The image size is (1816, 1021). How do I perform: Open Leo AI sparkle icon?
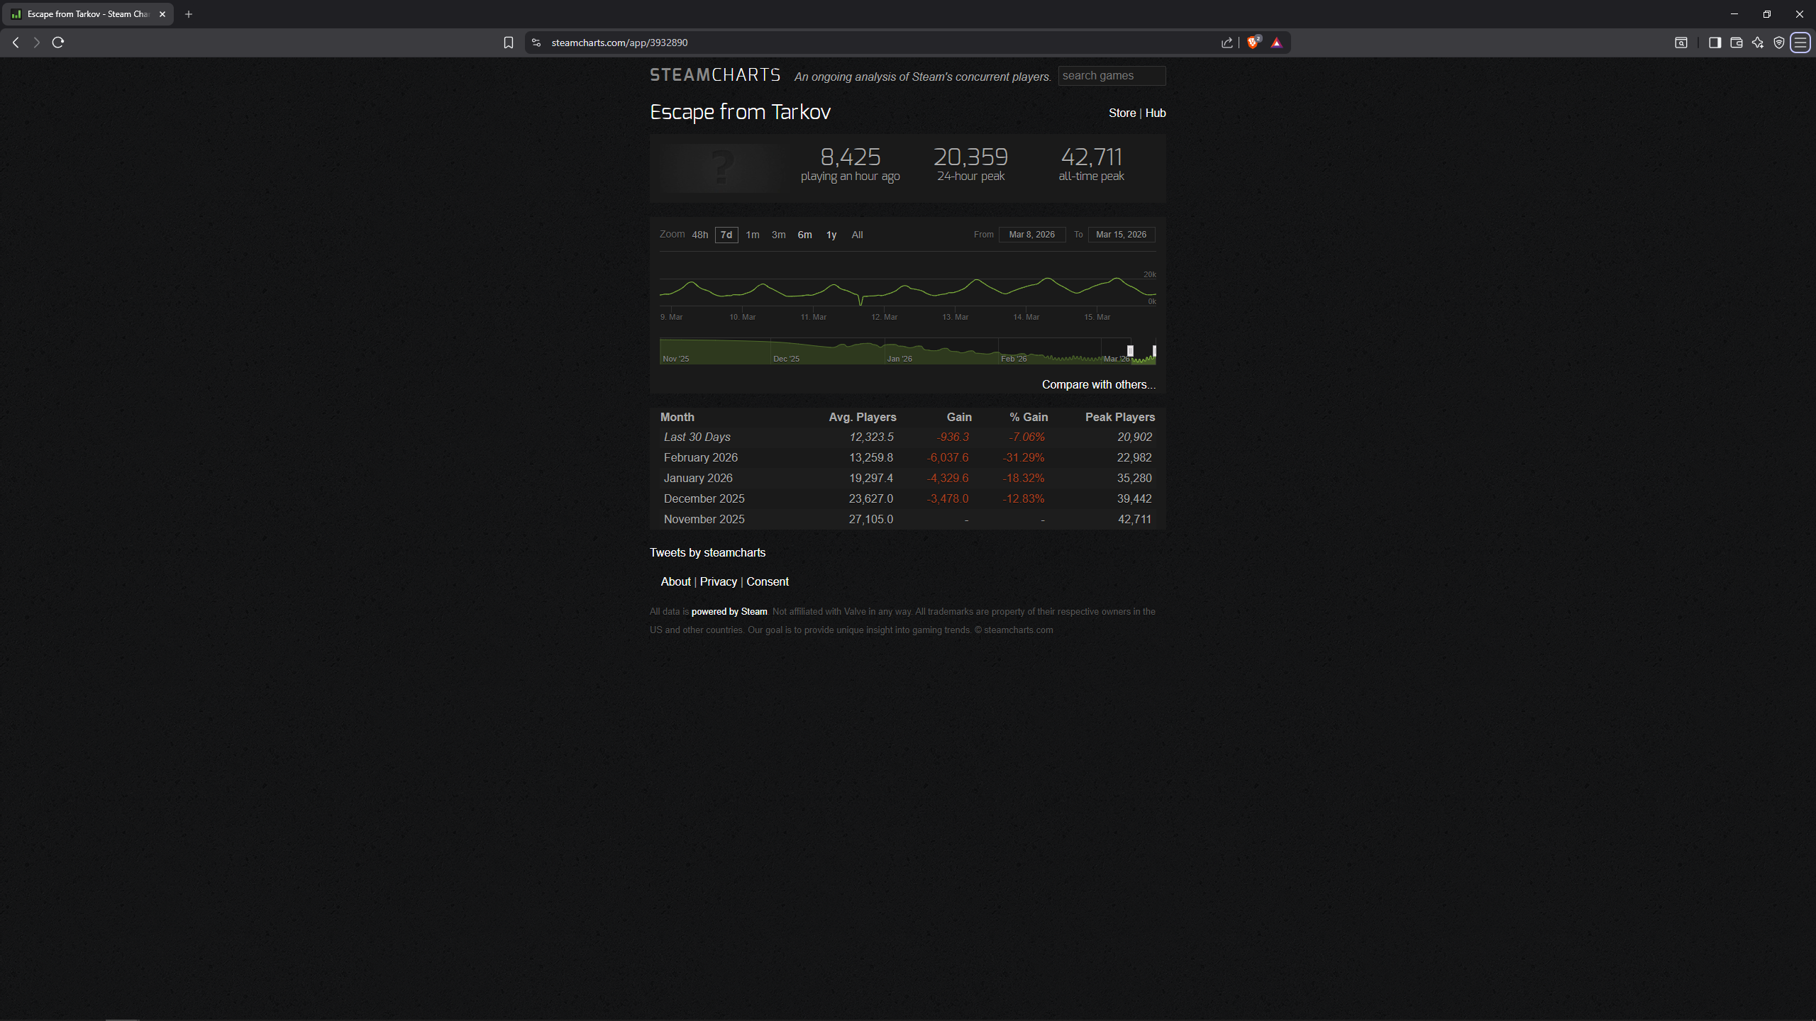[x=1758, y=43]
